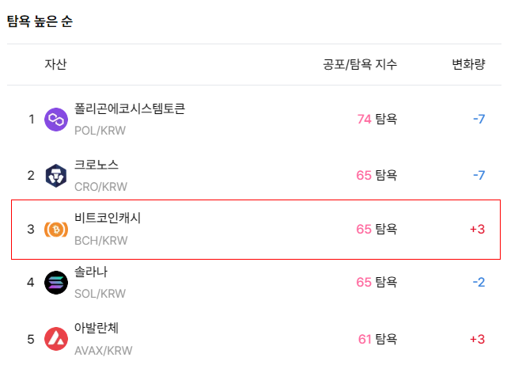Click the 74 탐욕 index value
507x365 pixels.
tap(377, 119)
